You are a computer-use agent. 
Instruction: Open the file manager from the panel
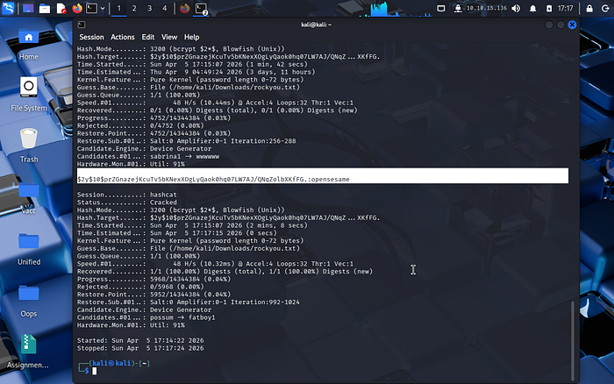tap(45, 8)
